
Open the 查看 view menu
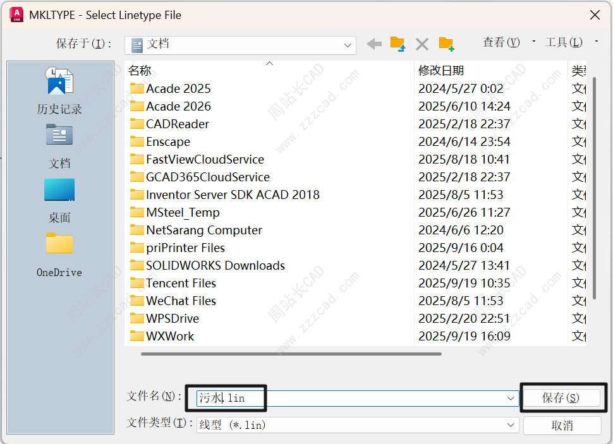pos(502,42)
